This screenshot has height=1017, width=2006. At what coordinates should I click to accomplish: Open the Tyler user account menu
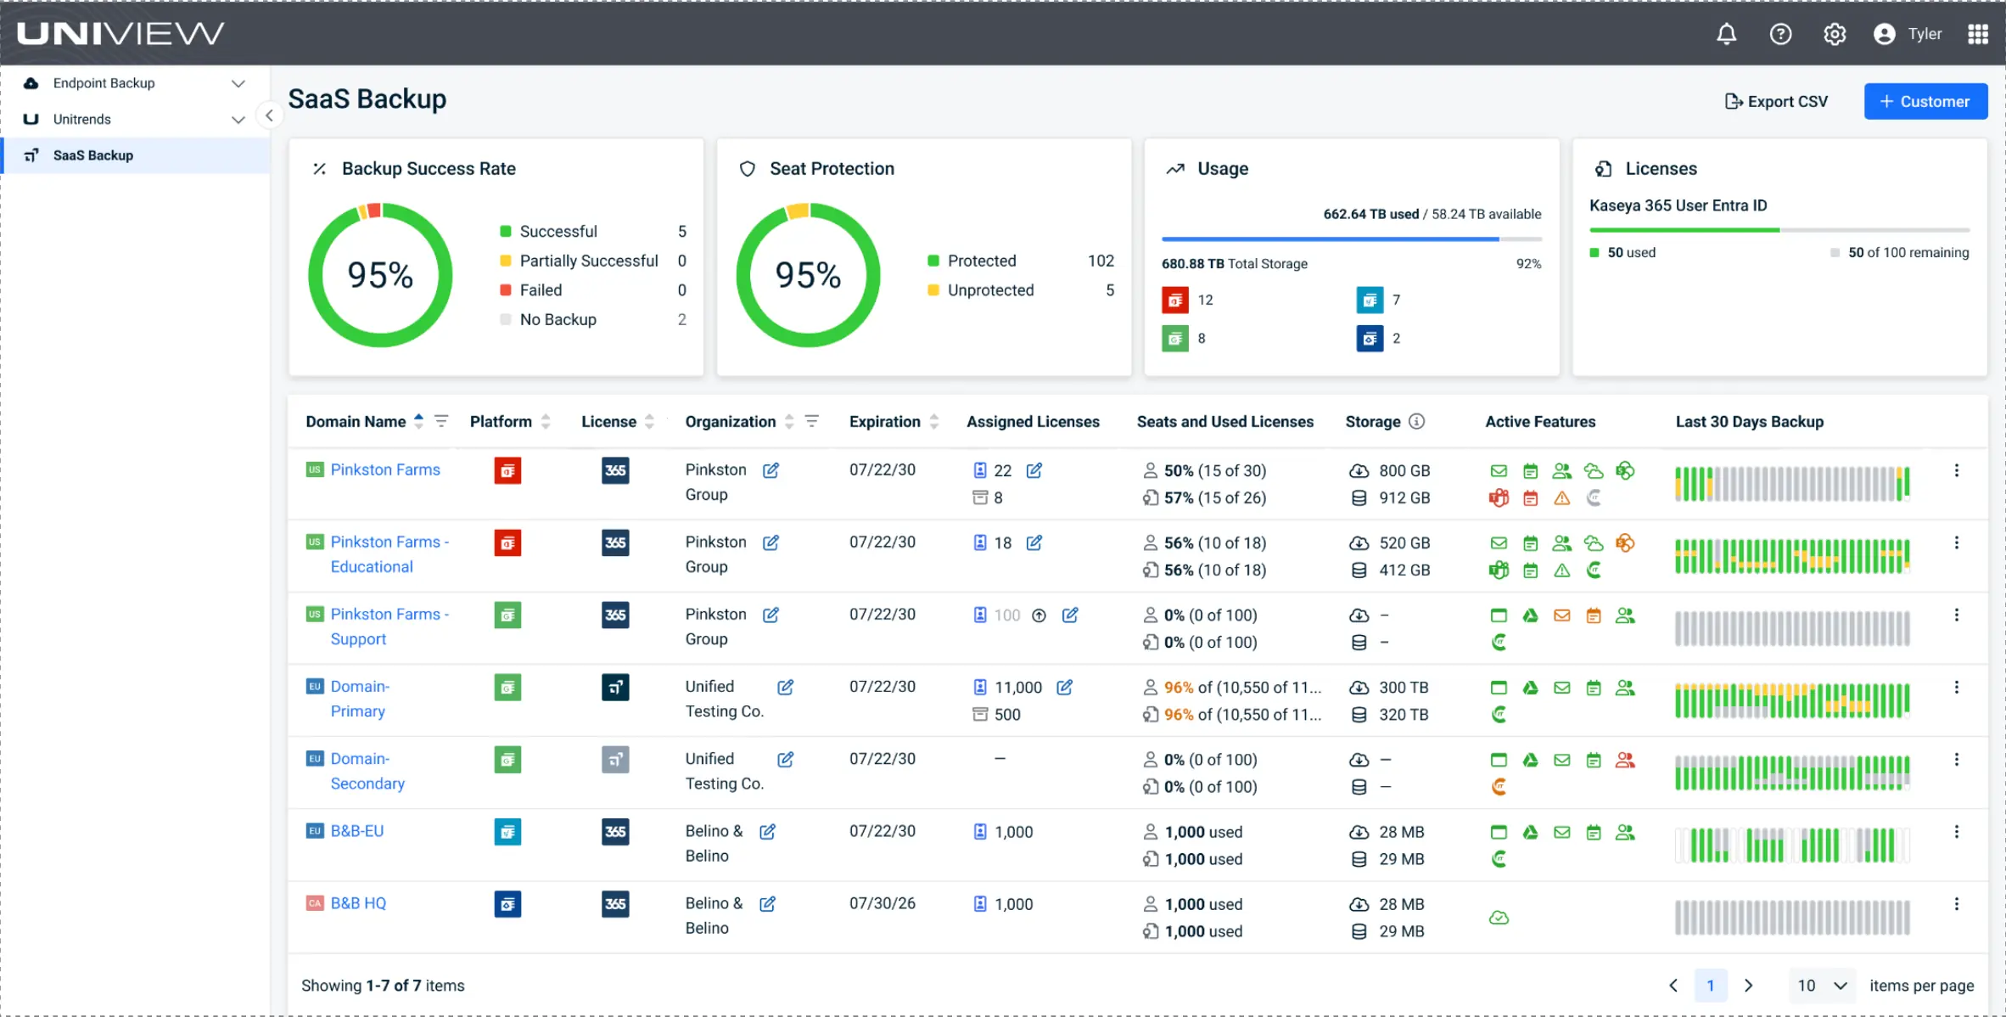tap(1908, 34)
